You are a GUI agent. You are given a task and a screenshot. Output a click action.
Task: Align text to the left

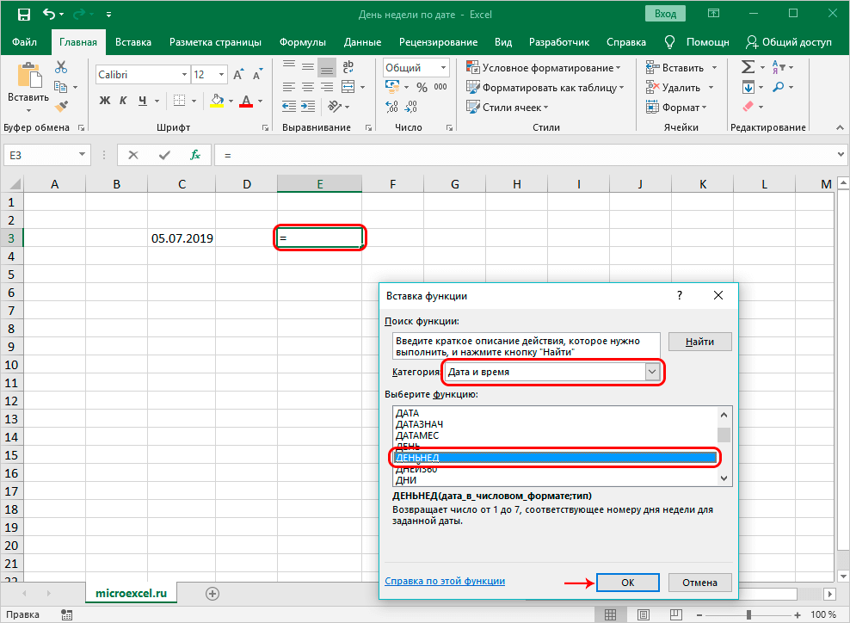click(x=289, y=87)
